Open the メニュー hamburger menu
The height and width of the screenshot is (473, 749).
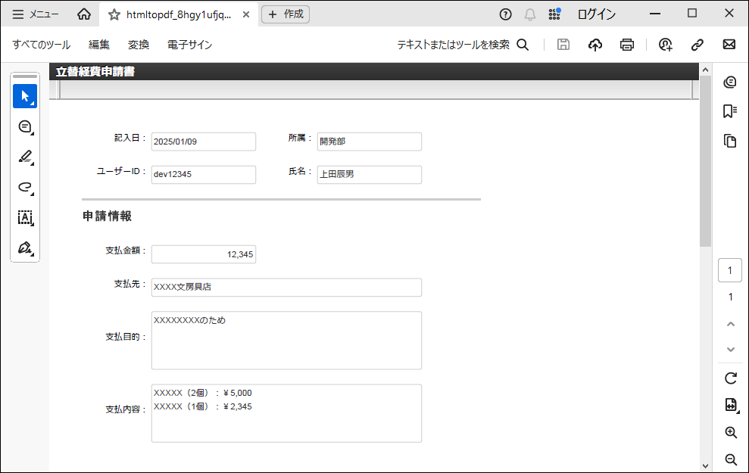(36, 14)
